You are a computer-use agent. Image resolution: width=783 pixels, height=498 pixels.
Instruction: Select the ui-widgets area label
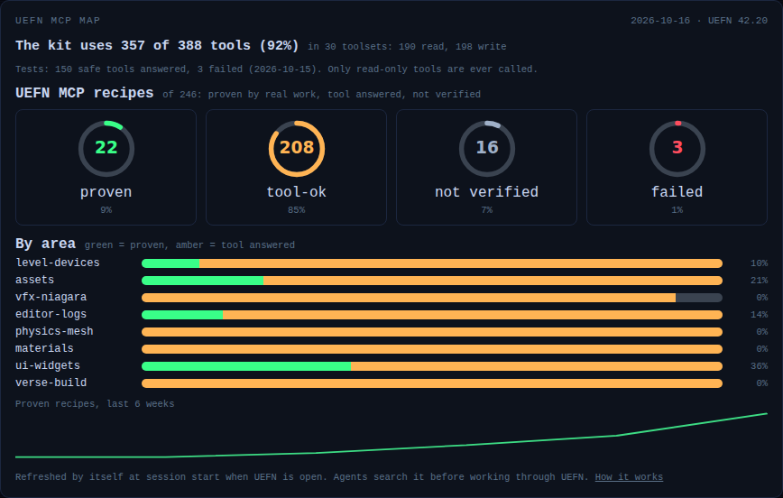click(x=48, y=365)
